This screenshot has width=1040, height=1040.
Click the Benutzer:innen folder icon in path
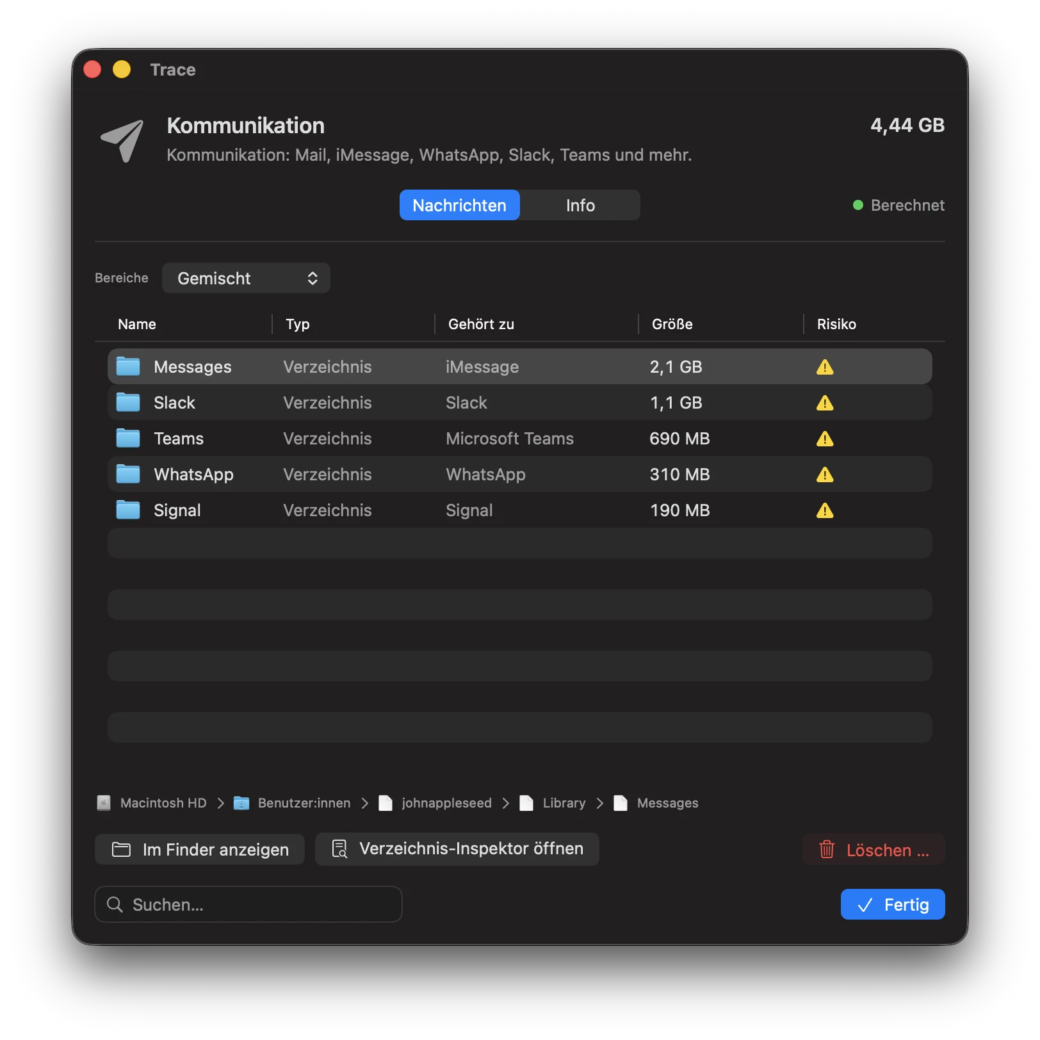pos(241,803)
